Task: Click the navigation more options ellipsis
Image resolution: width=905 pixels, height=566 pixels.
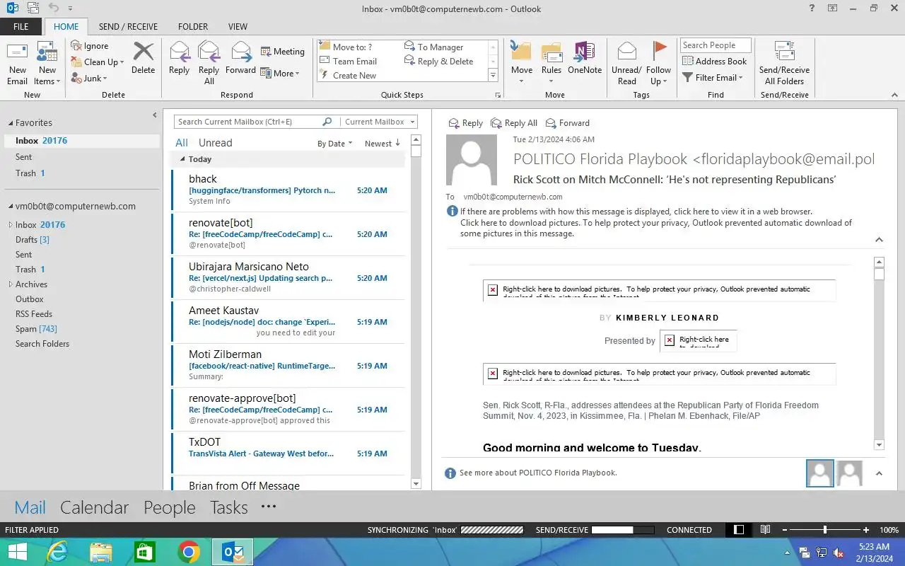Action: [x=268, y=507]
